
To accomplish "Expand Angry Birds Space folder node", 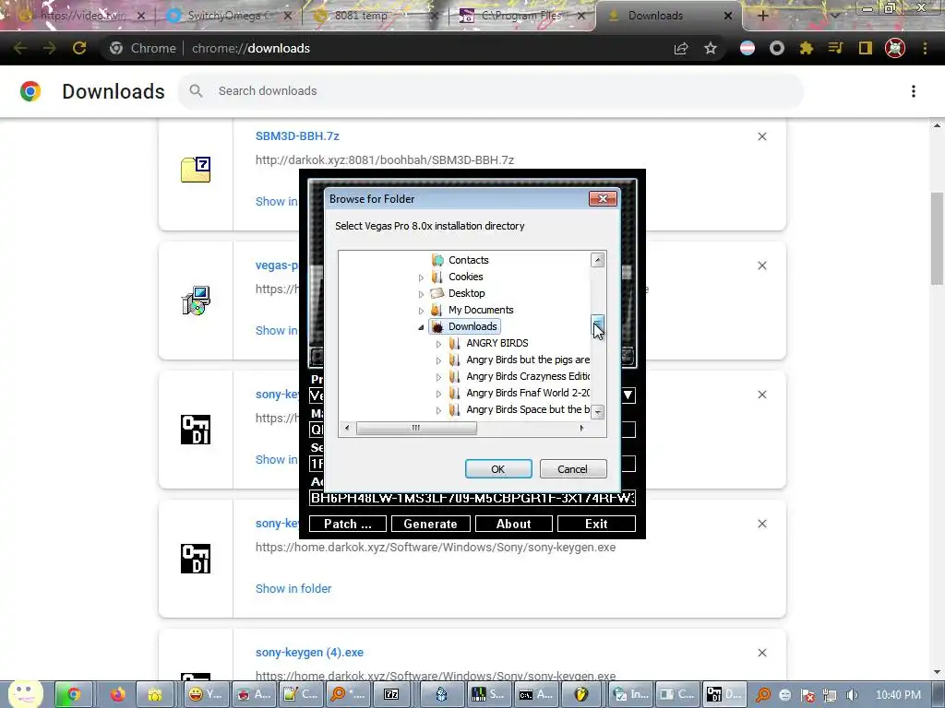I will pyautogui.click(x=438, y=410).
